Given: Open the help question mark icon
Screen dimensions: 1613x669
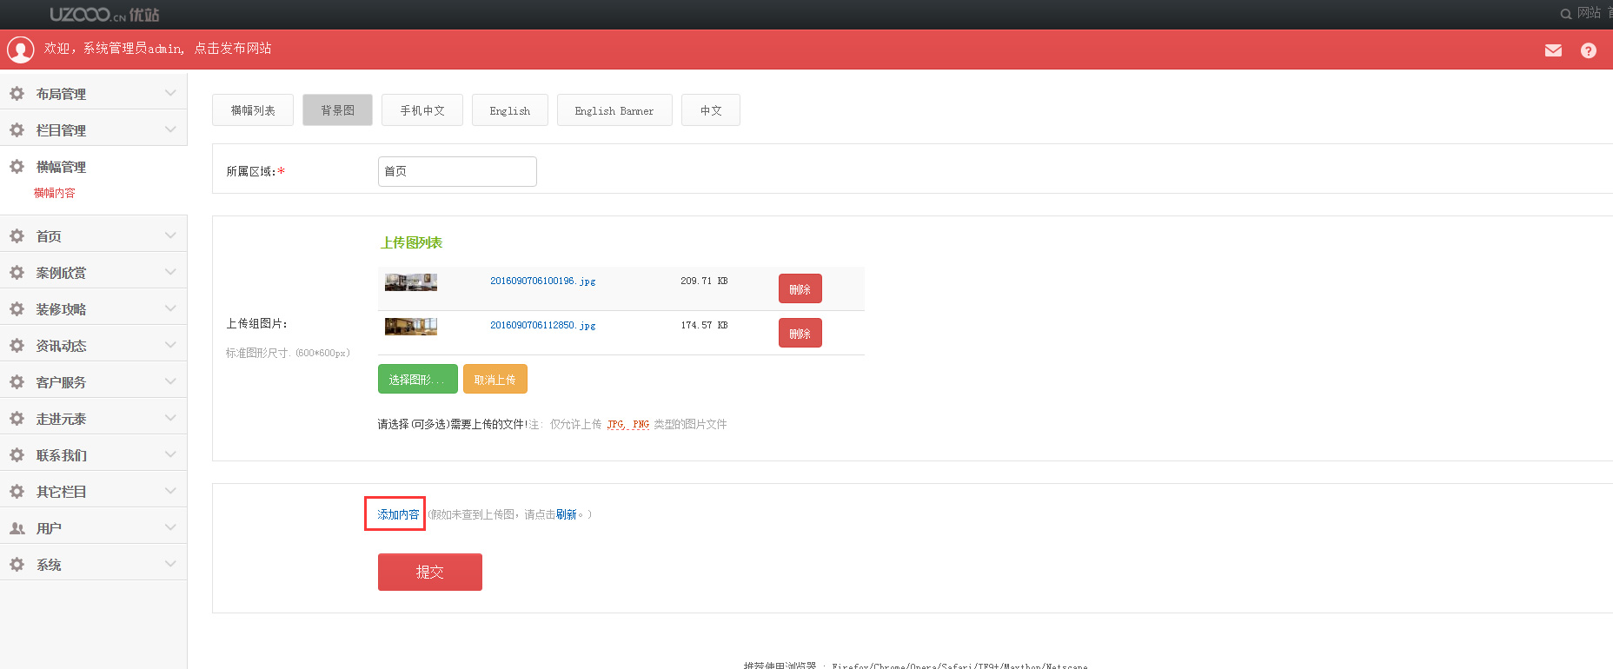Looking at the screenshot, I should [1588, 50].
